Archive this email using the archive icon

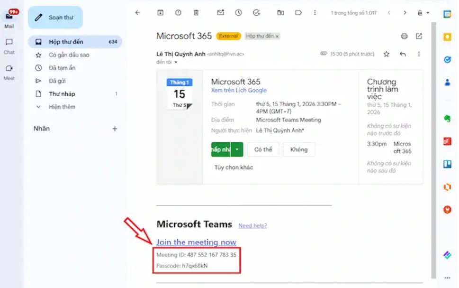click(160, 13)
